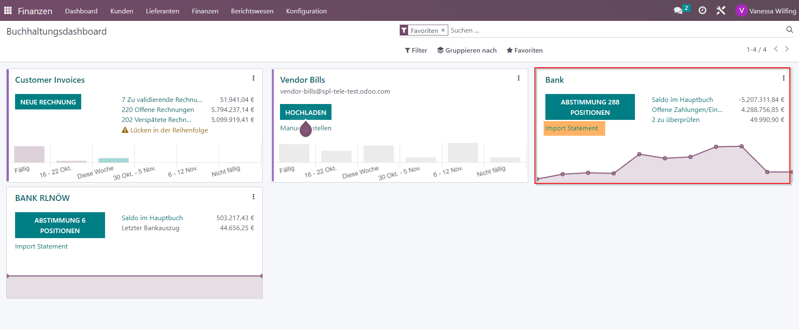Click the Finanzen app name in header

[35, 11]
